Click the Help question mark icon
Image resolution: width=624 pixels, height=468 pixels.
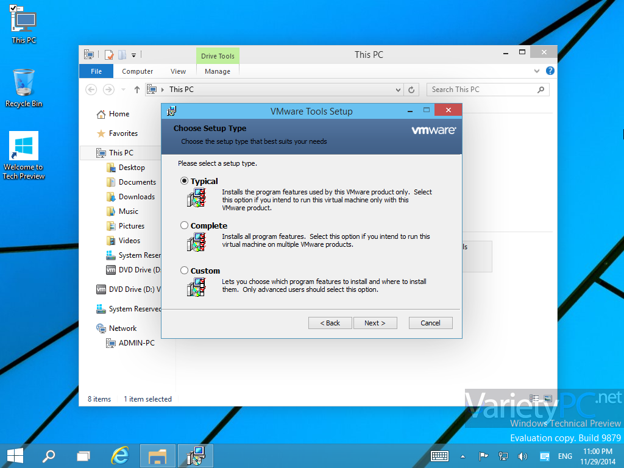tap(550, 71)
